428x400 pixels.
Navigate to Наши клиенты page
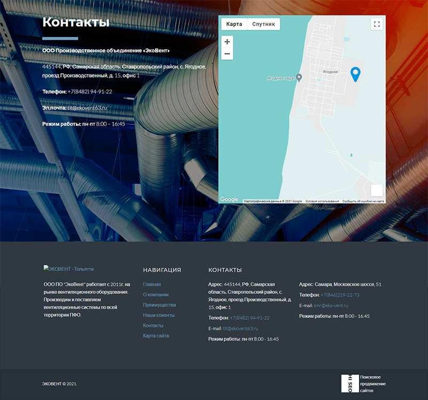158,315
